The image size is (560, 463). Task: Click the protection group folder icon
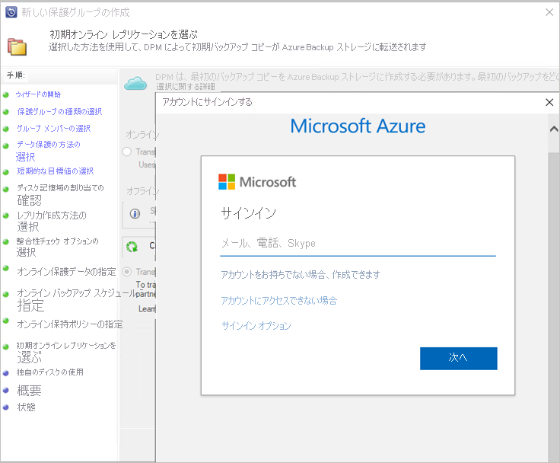[x=17, y=47]
